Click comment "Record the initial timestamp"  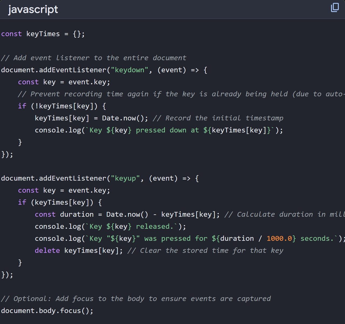tap(218, 118)
